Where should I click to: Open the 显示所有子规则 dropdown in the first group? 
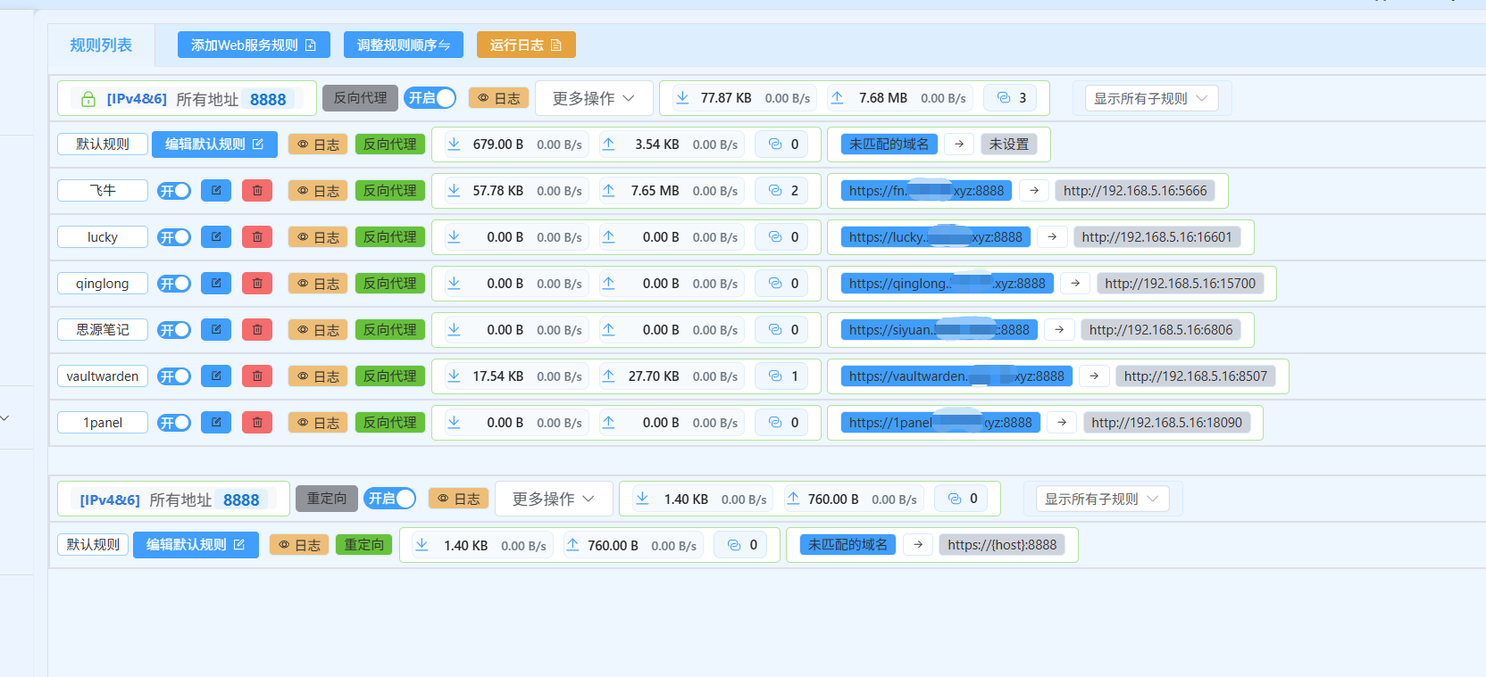point(1150,98)
